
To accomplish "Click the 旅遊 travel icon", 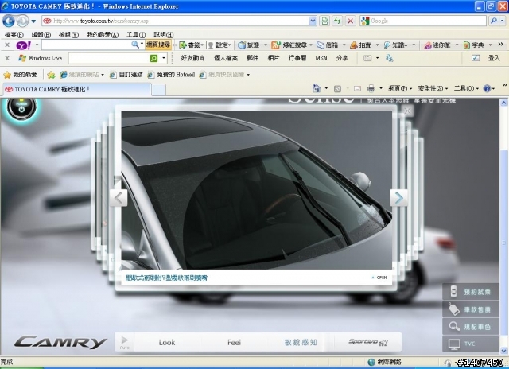I will click(x=242, y=45).
